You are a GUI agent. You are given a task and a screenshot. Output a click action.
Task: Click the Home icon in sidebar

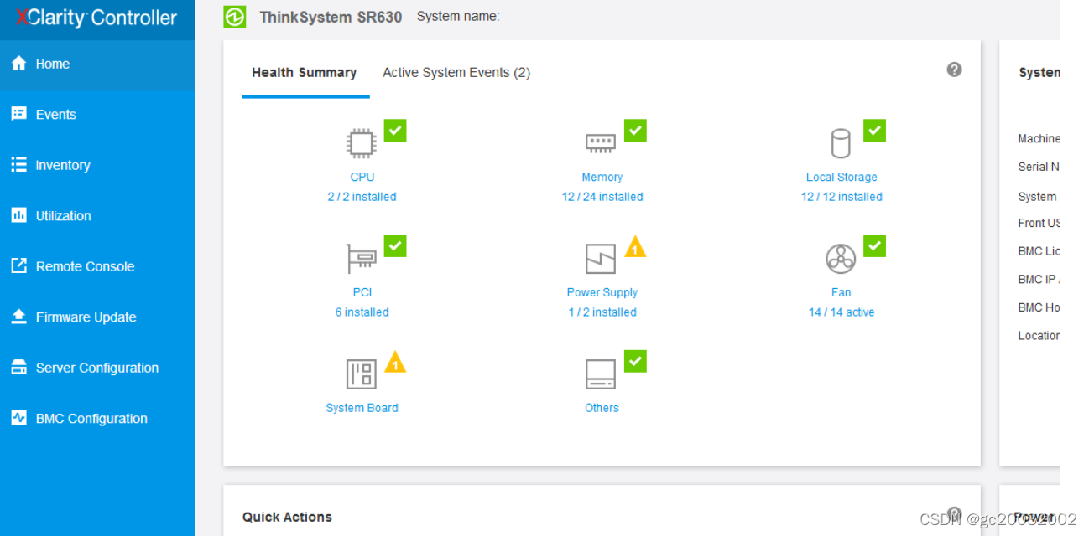point(18,64)
